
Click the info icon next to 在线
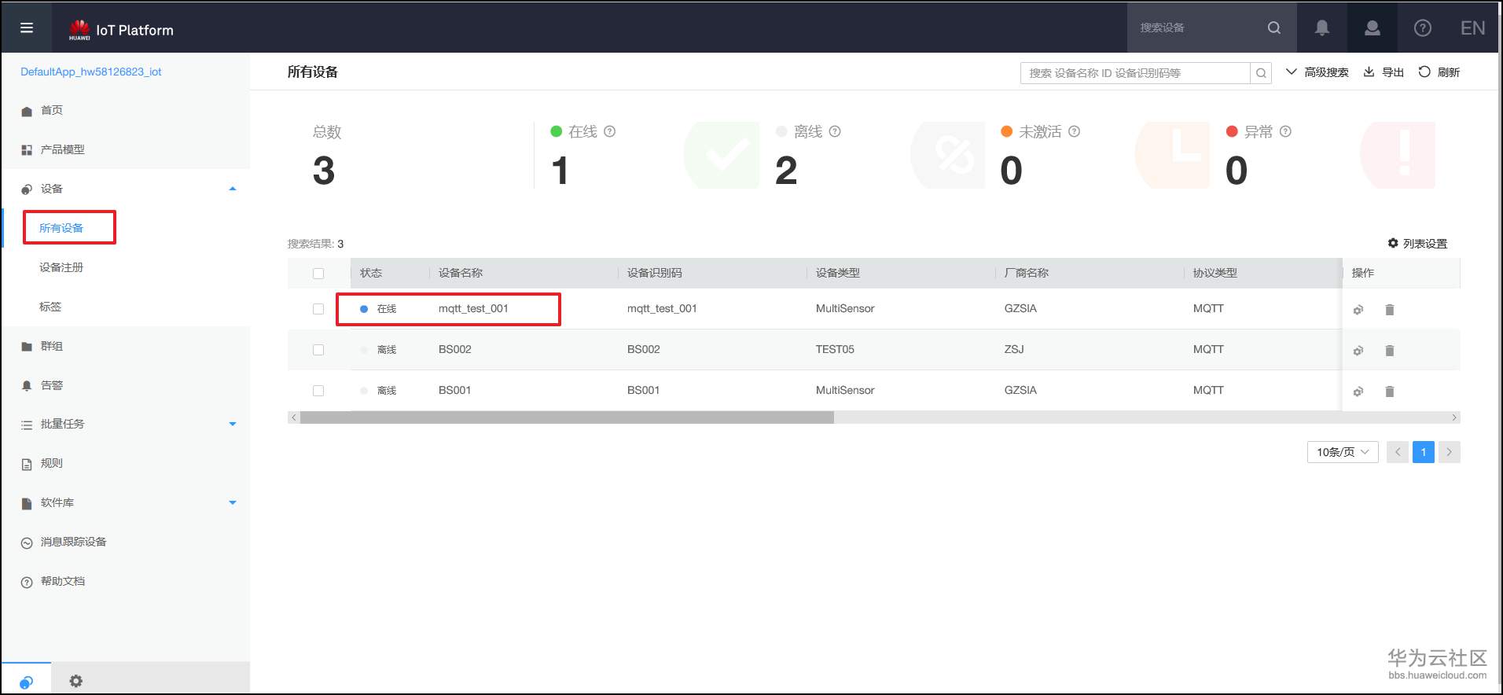609,131
